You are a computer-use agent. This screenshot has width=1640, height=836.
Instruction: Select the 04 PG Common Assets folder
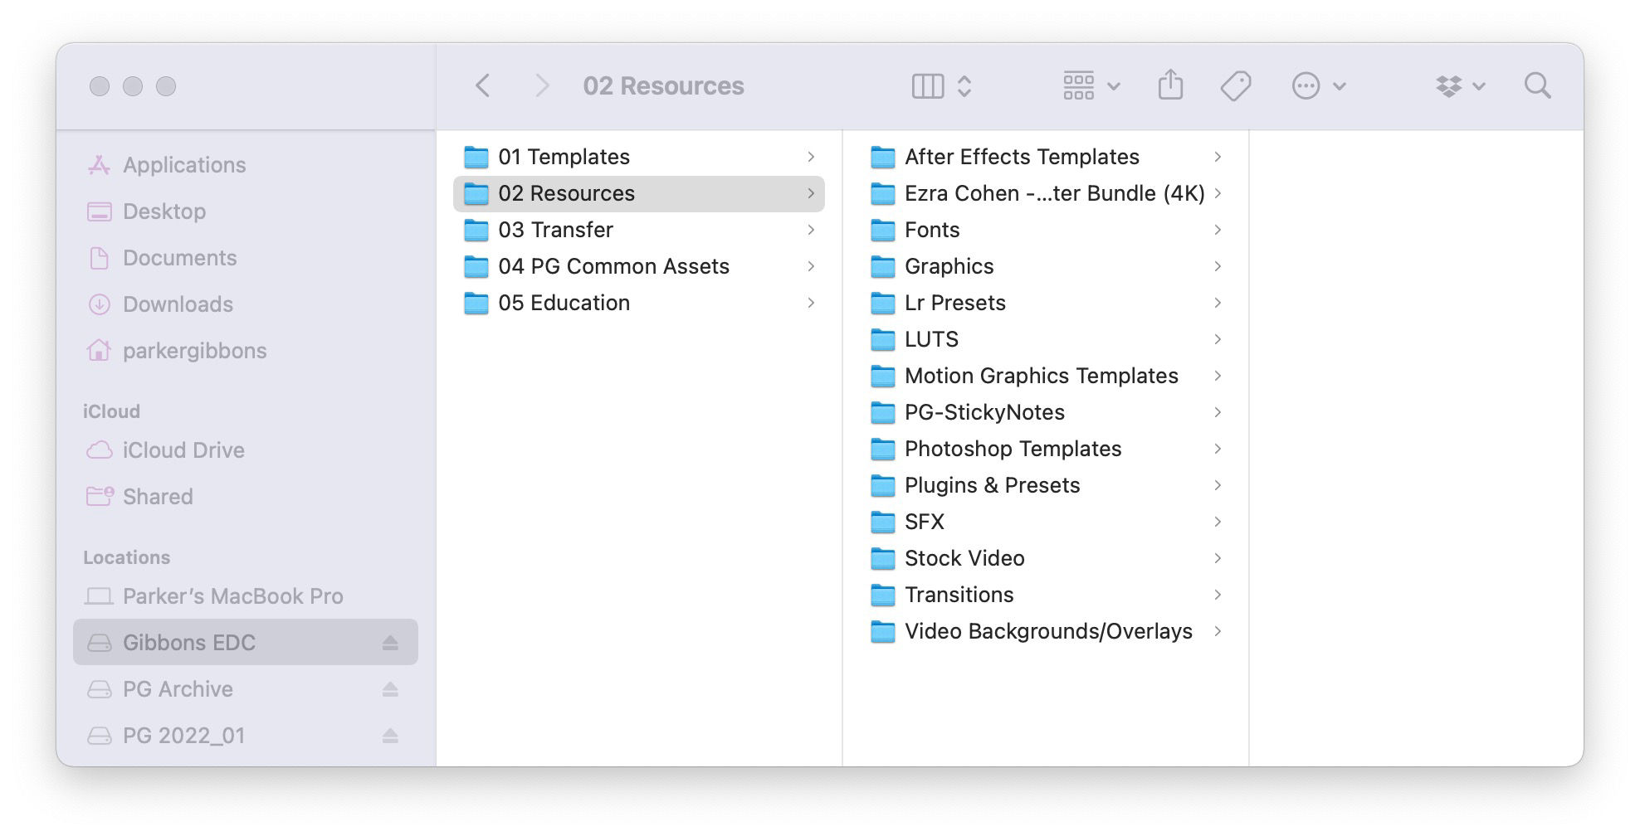tap(639, 266)
